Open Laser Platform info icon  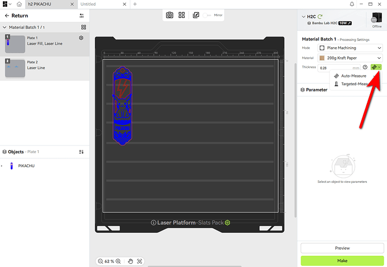pos(153,223)
